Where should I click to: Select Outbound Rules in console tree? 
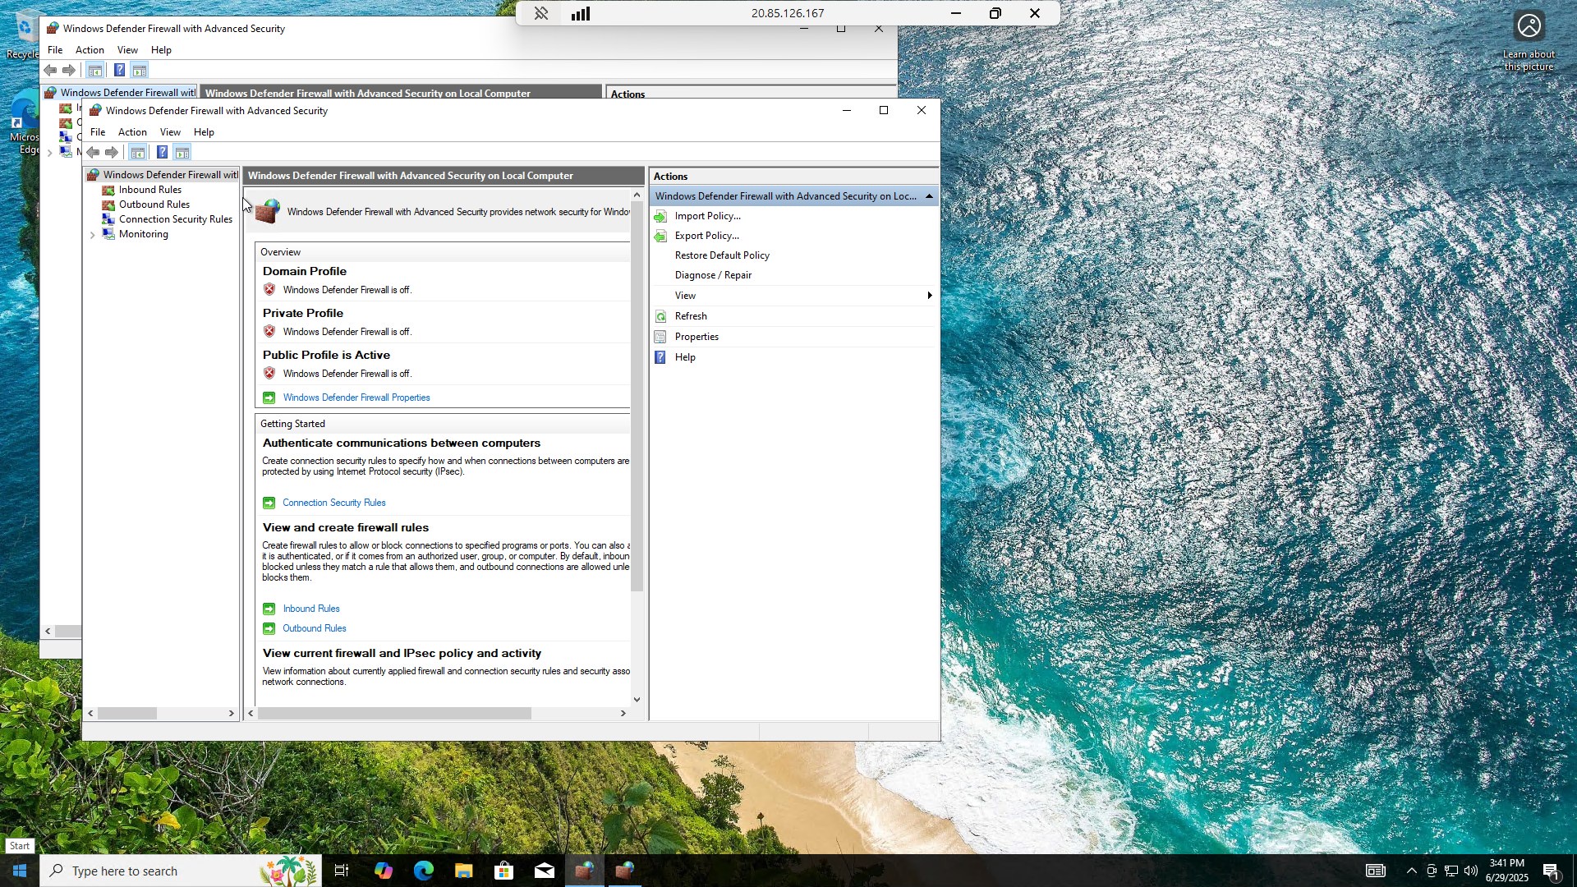tap(154, 205)
